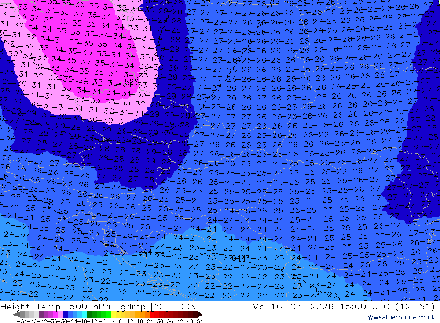
Task: Click the dark right arrow of the colour scale
Action: 200,315
